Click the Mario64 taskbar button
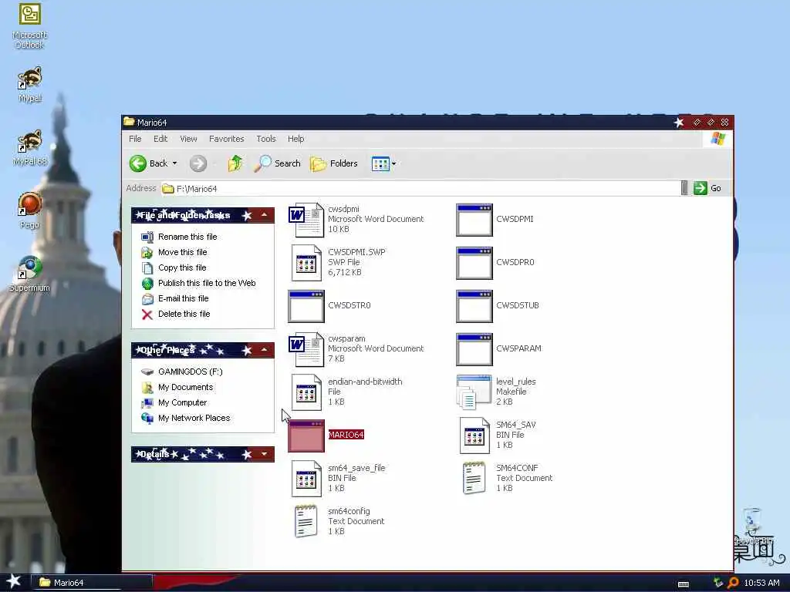790x592 pixels. [x=92, y=583]
